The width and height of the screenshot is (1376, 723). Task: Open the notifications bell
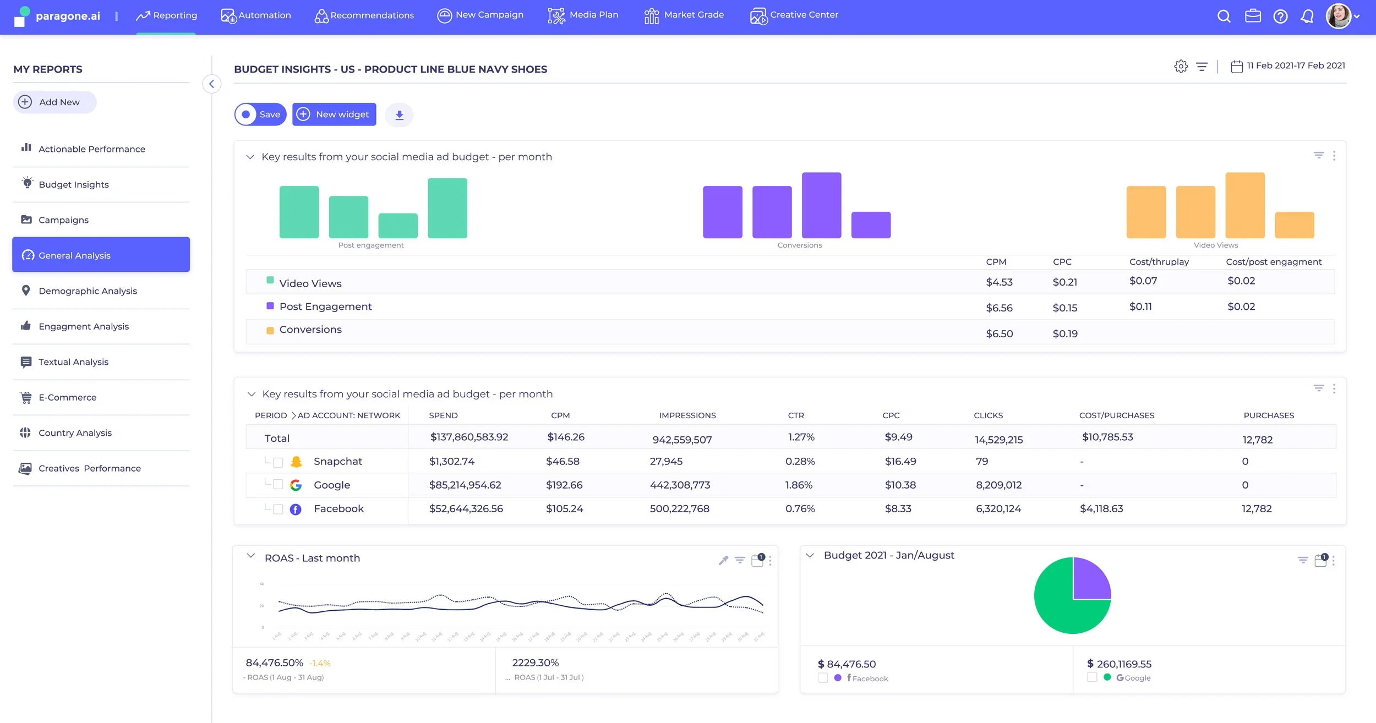click(x=1307, y=16)
